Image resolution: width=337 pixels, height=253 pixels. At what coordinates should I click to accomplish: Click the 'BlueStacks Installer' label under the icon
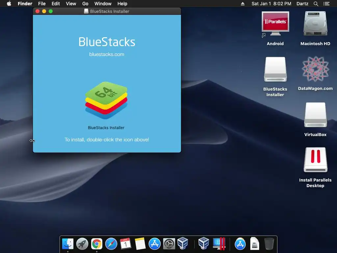click(106, 127)
